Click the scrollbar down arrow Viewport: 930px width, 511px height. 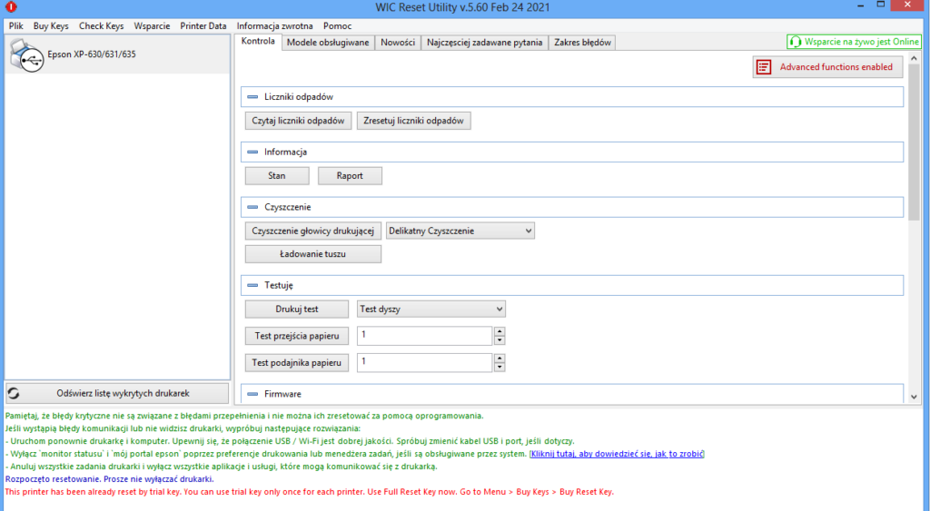pos(914,397)
